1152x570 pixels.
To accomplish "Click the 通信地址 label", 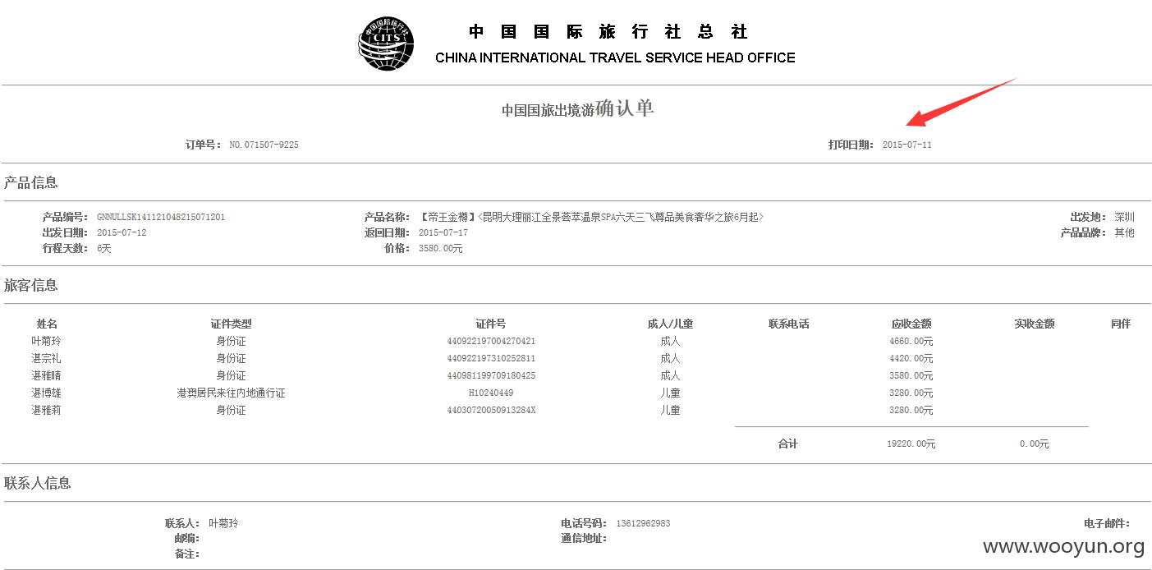I will [585, 538].
